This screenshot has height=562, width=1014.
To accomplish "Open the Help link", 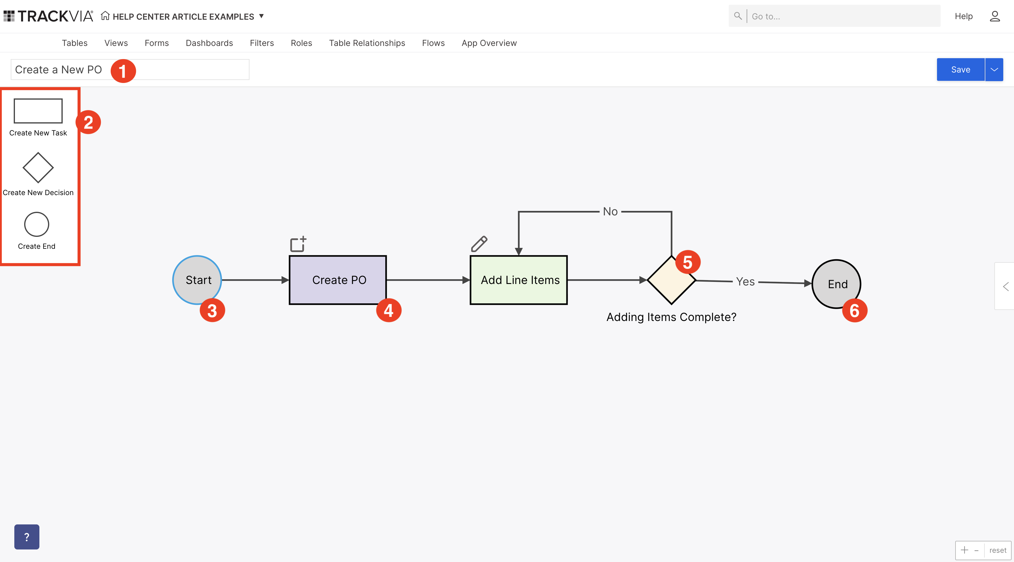I will point(964,16).
